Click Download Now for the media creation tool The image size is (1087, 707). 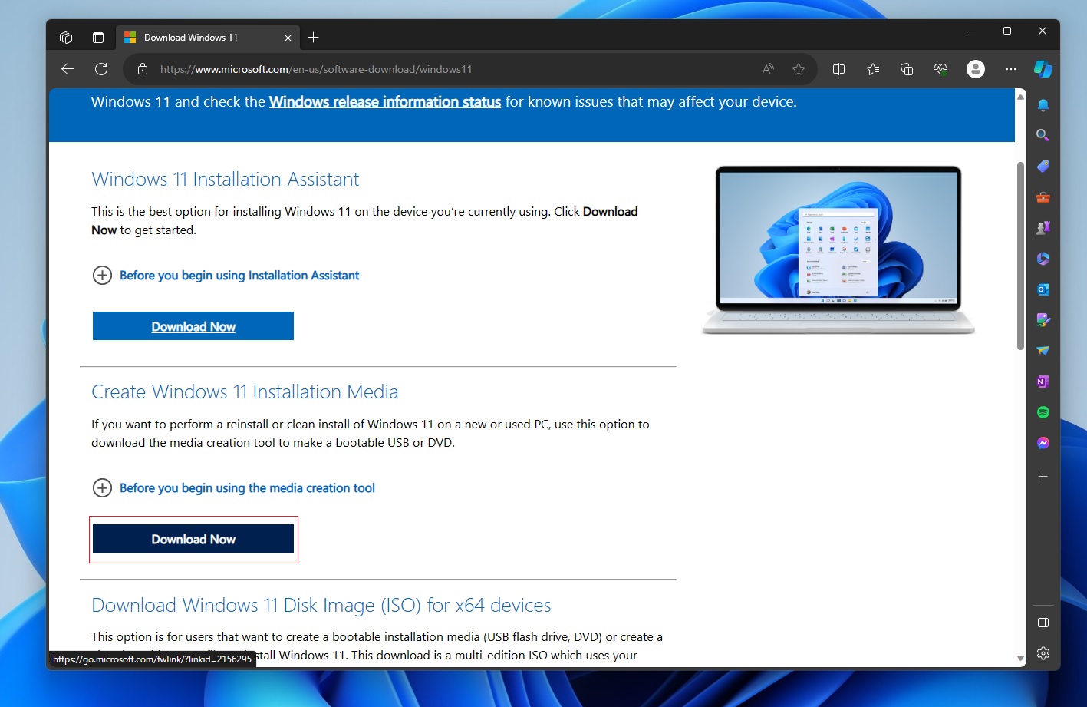[x=193, y=539]
